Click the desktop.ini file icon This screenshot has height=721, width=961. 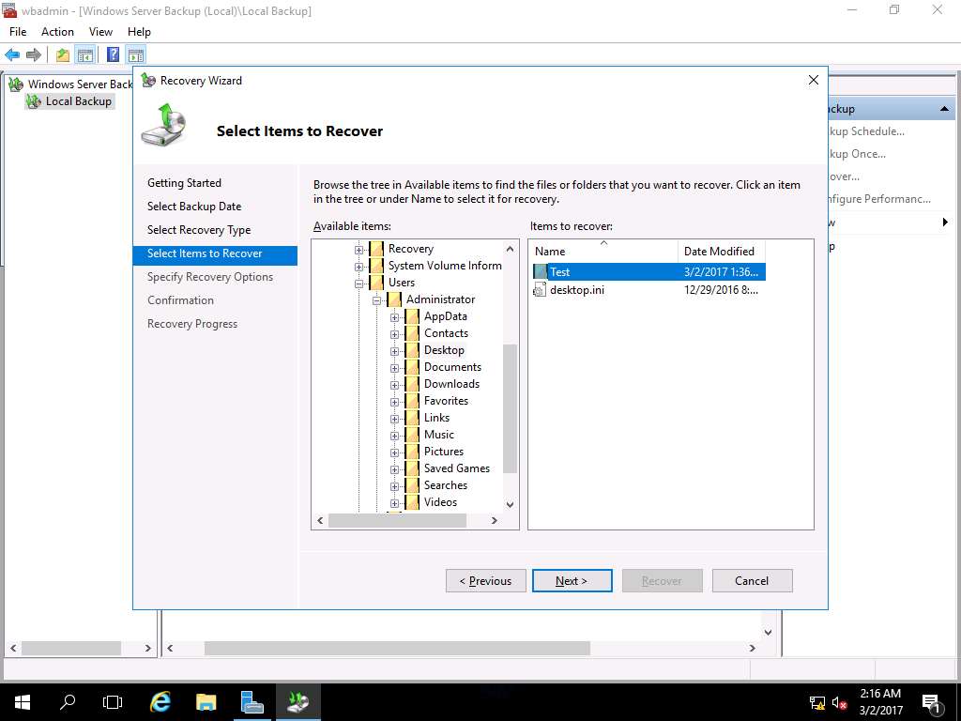coord(540,289)
